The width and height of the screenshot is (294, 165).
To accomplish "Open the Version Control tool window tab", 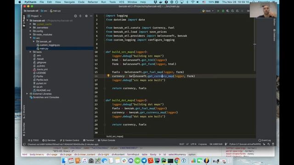I will 69,140.
